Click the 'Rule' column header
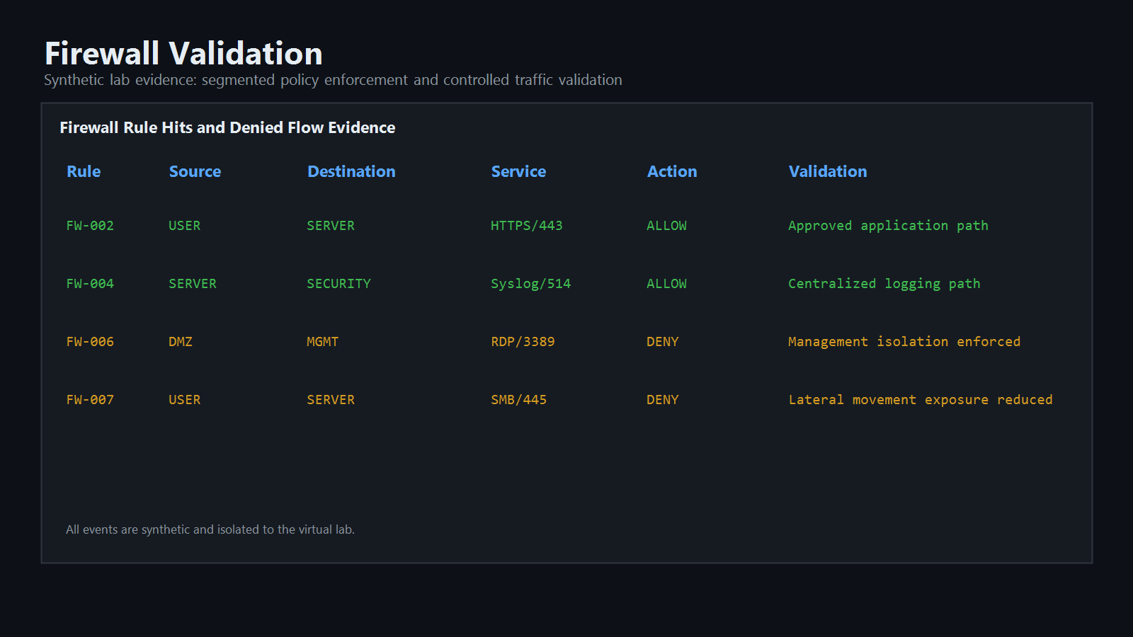The image size is (1133, 637). click(84, 171)
